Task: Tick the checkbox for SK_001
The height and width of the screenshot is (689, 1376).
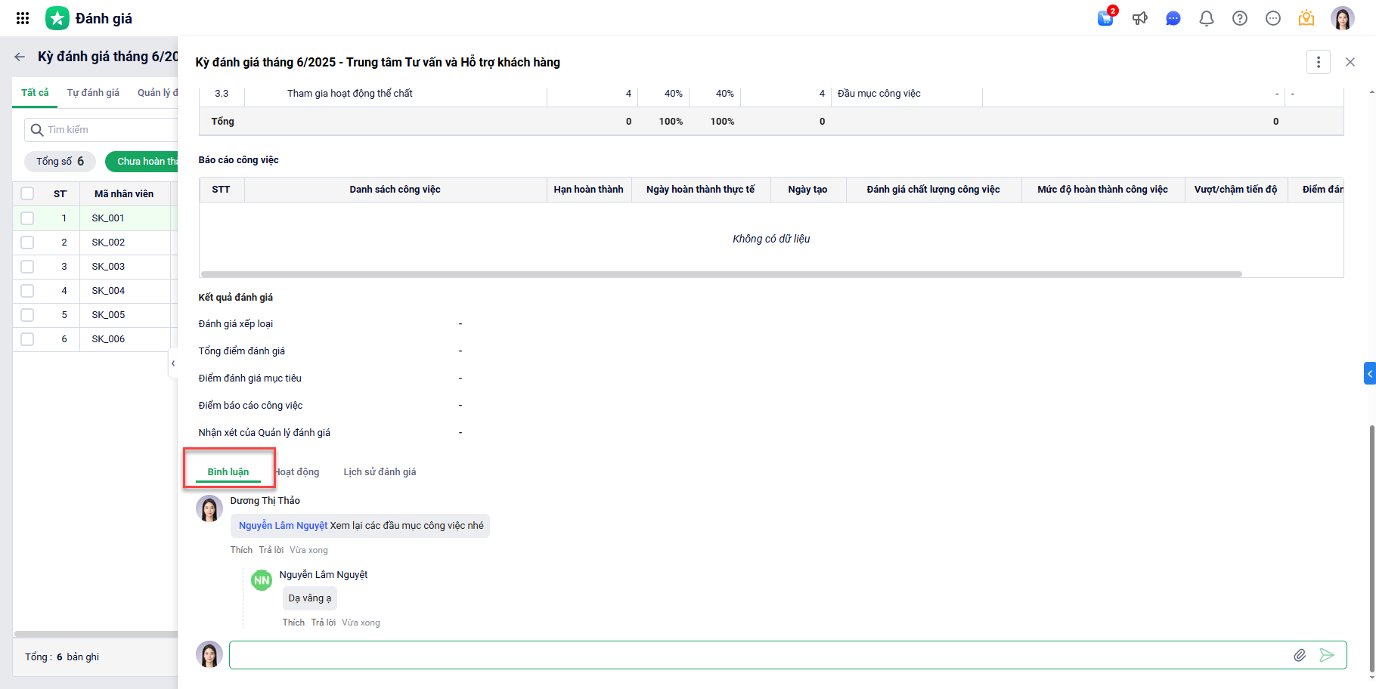Action: coord(27,218)
